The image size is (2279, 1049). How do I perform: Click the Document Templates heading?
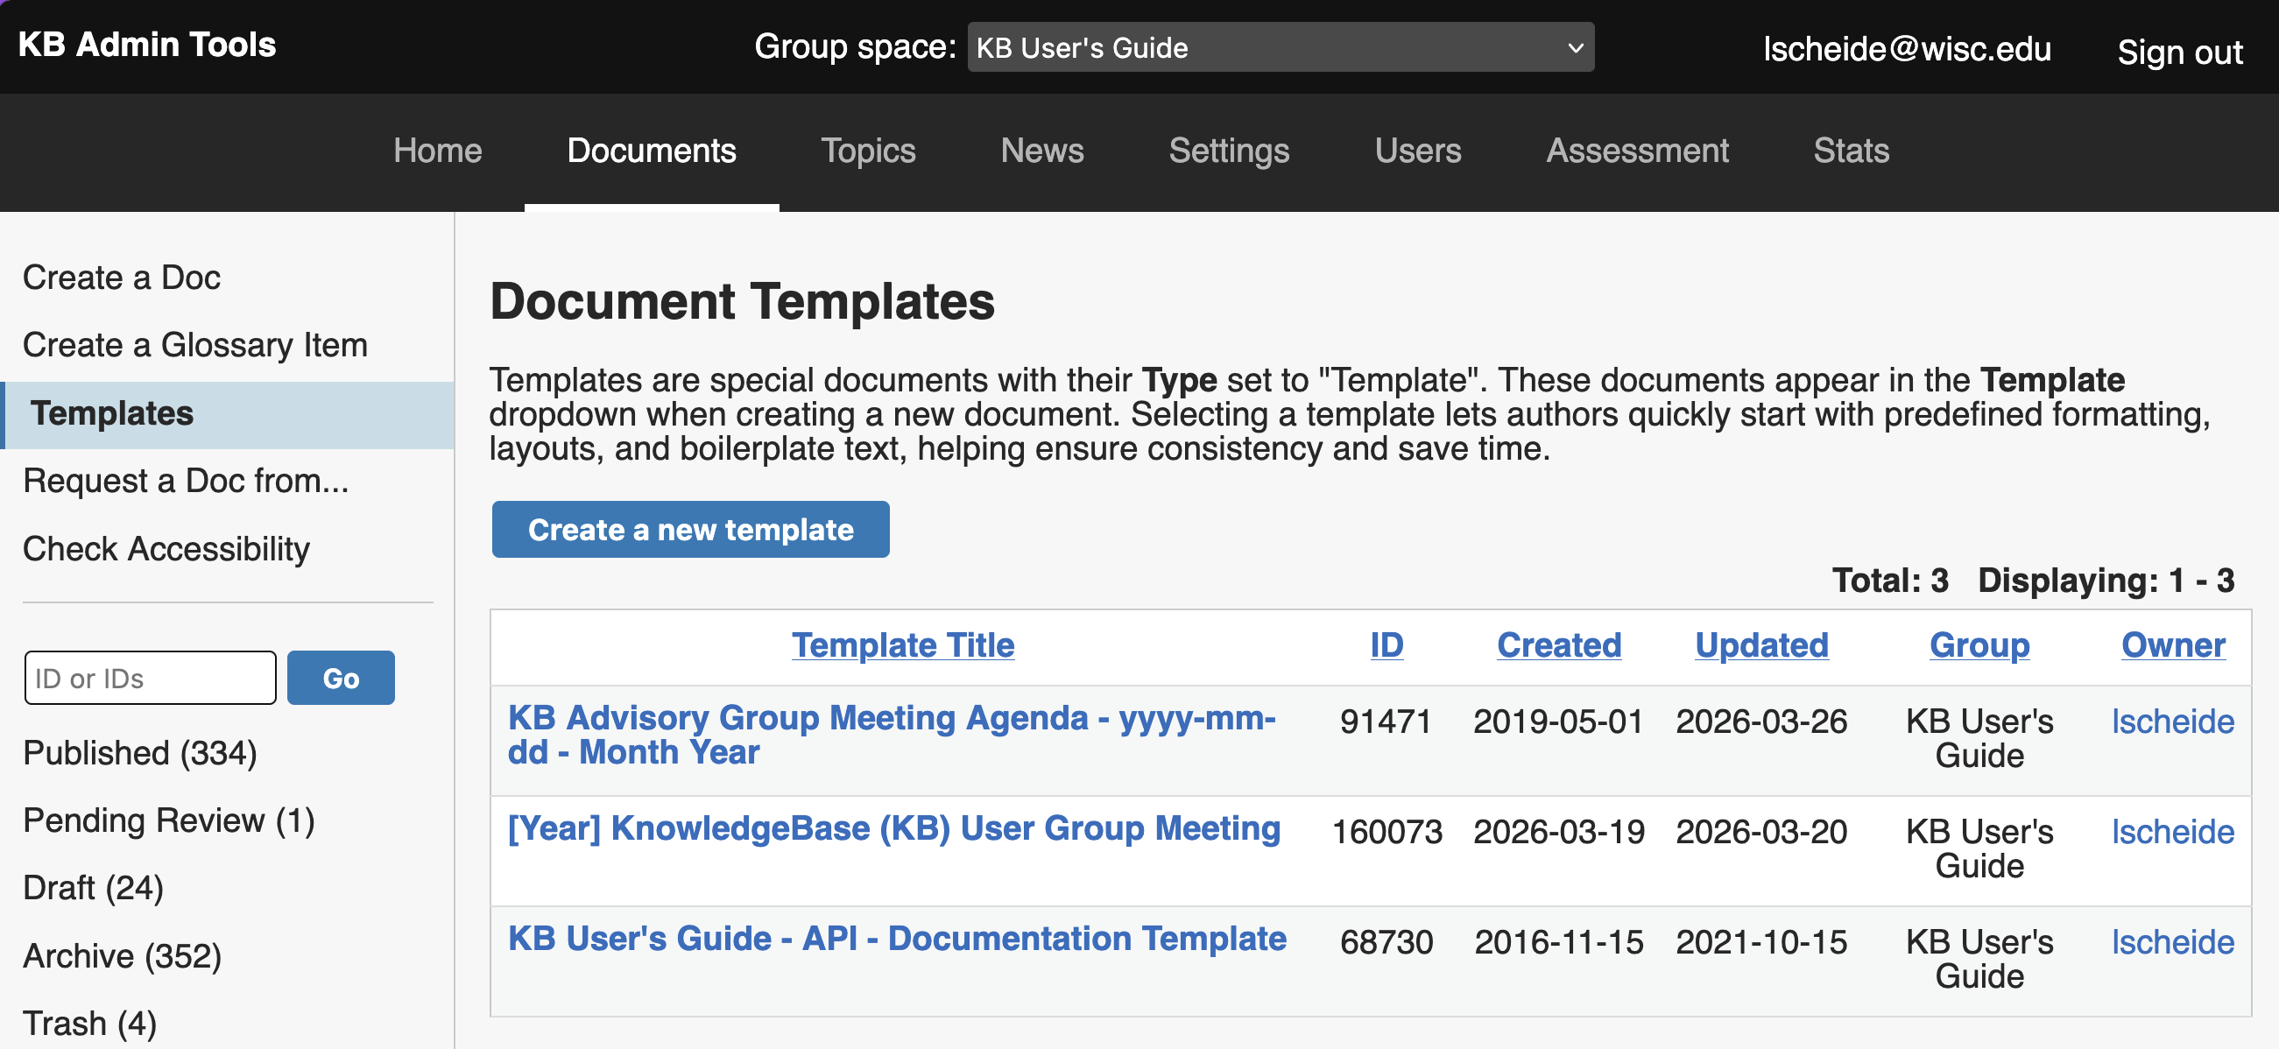742,301
